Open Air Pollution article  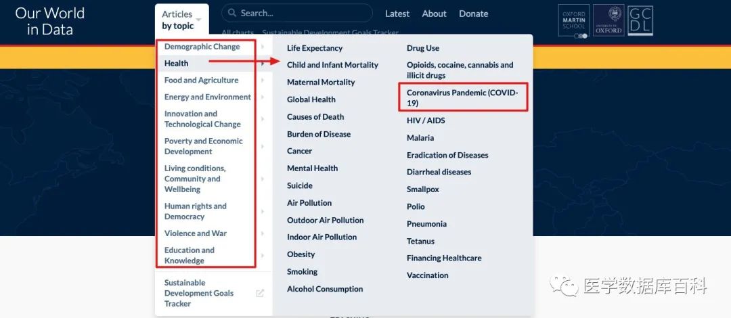[x=309, y=203]
